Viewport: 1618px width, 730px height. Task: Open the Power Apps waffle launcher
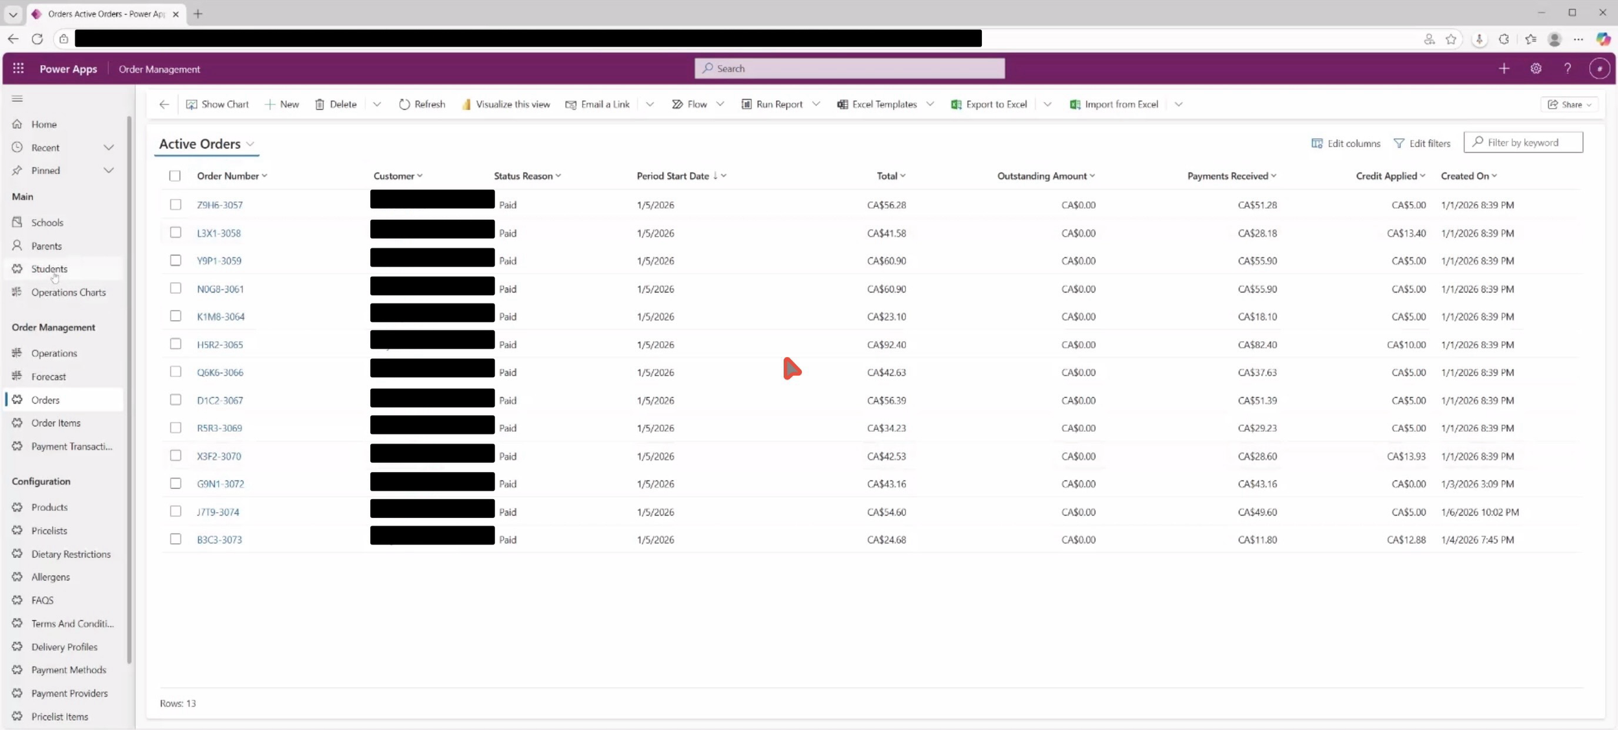coord(18,69)
